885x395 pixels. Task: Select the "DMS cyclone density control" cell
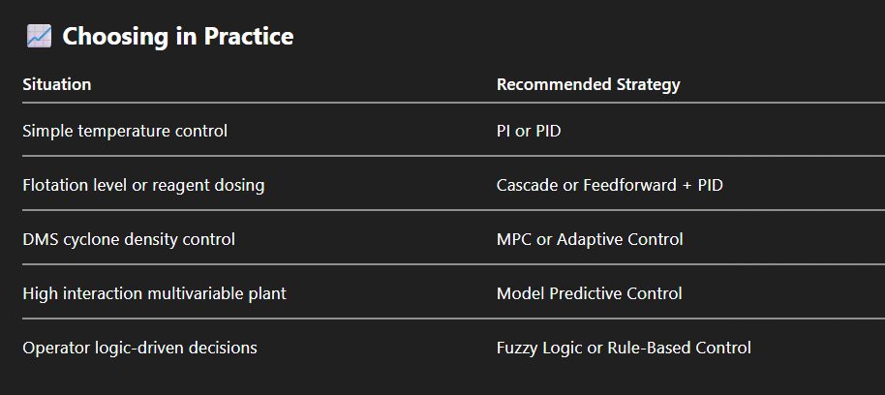pyautogui.click(x=129, y=238)
